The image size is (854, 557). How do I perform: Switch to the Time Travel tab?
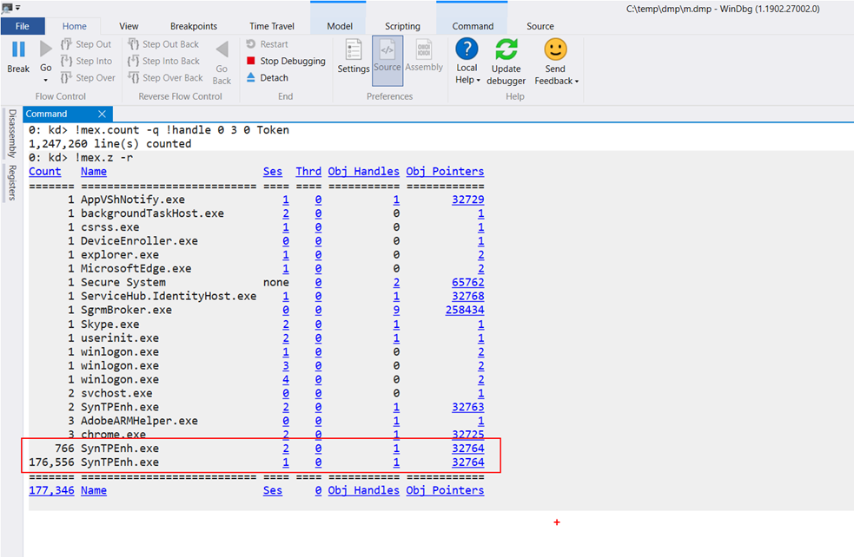pos(272,26)
